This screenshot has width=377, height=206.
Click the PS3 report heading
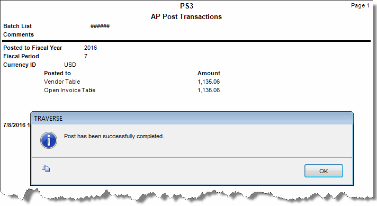[x=186, y=6]
